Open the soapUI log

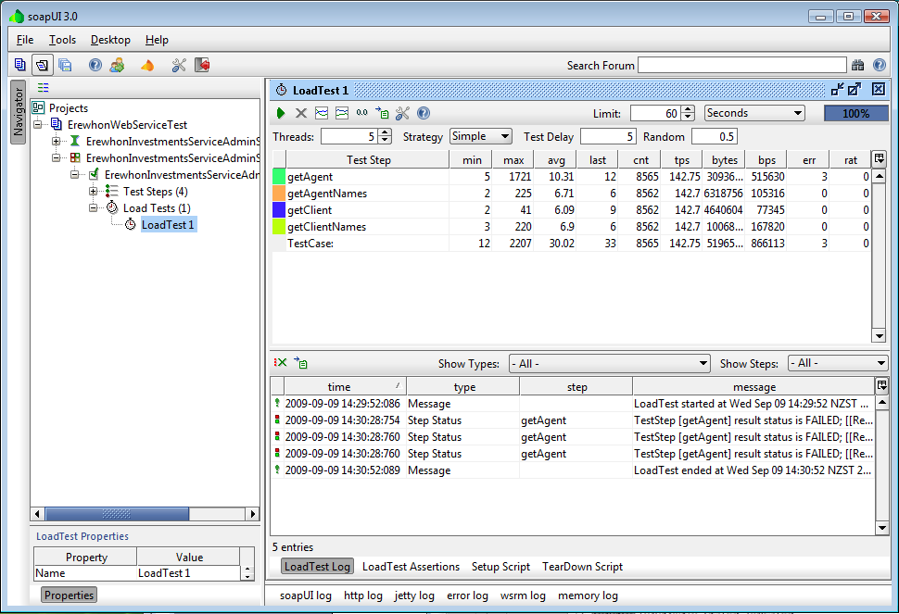point(306,595)
